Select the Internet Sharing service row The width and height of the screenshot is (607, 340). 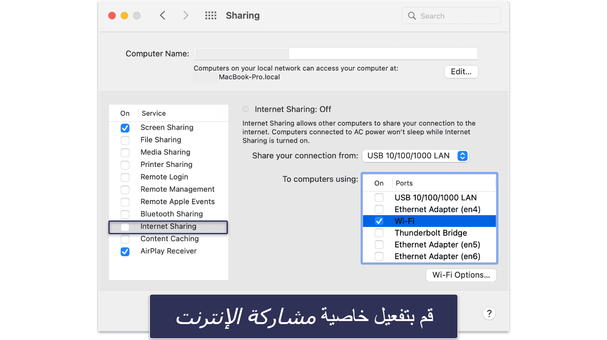point(169,227)
